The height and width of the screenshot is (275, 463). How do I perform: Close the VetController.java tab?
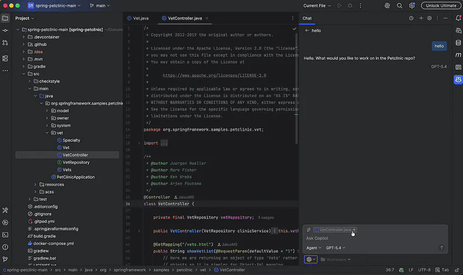[x=207, y=18]
